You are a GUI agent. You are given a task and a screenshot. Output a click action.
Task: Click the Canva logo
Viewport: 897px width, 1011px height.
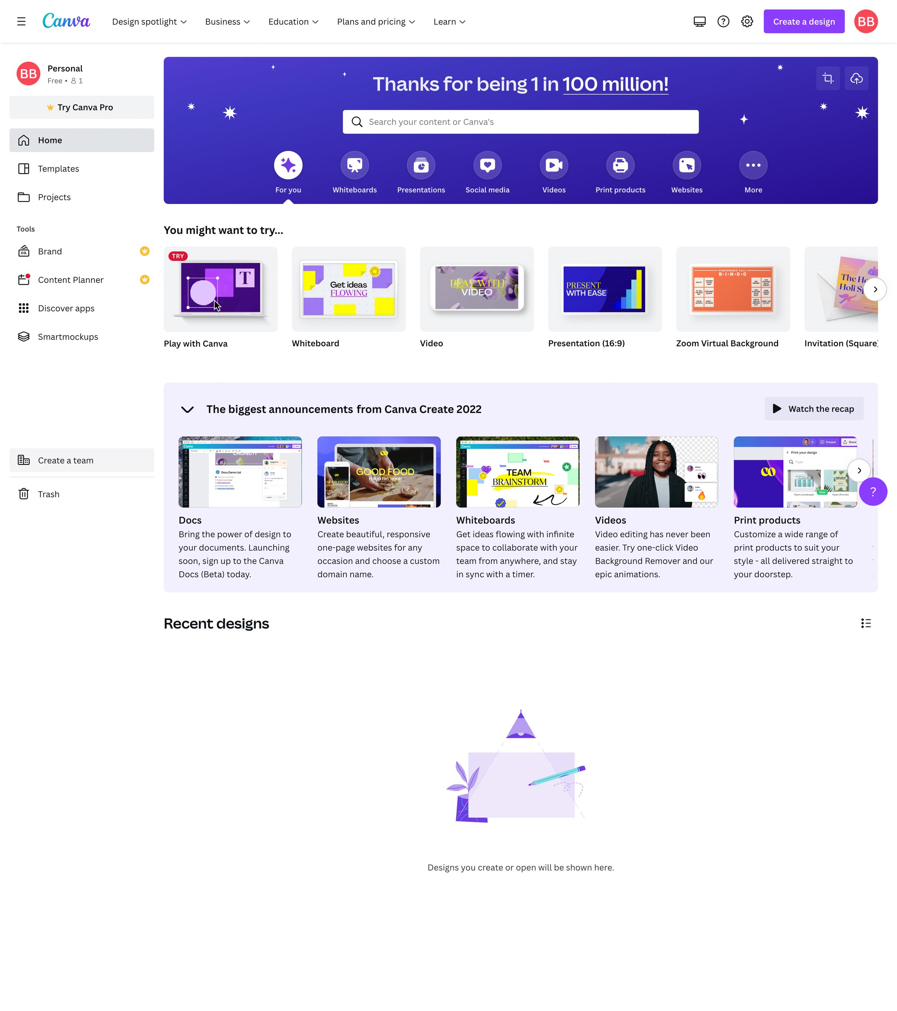(x=66, y=21)
